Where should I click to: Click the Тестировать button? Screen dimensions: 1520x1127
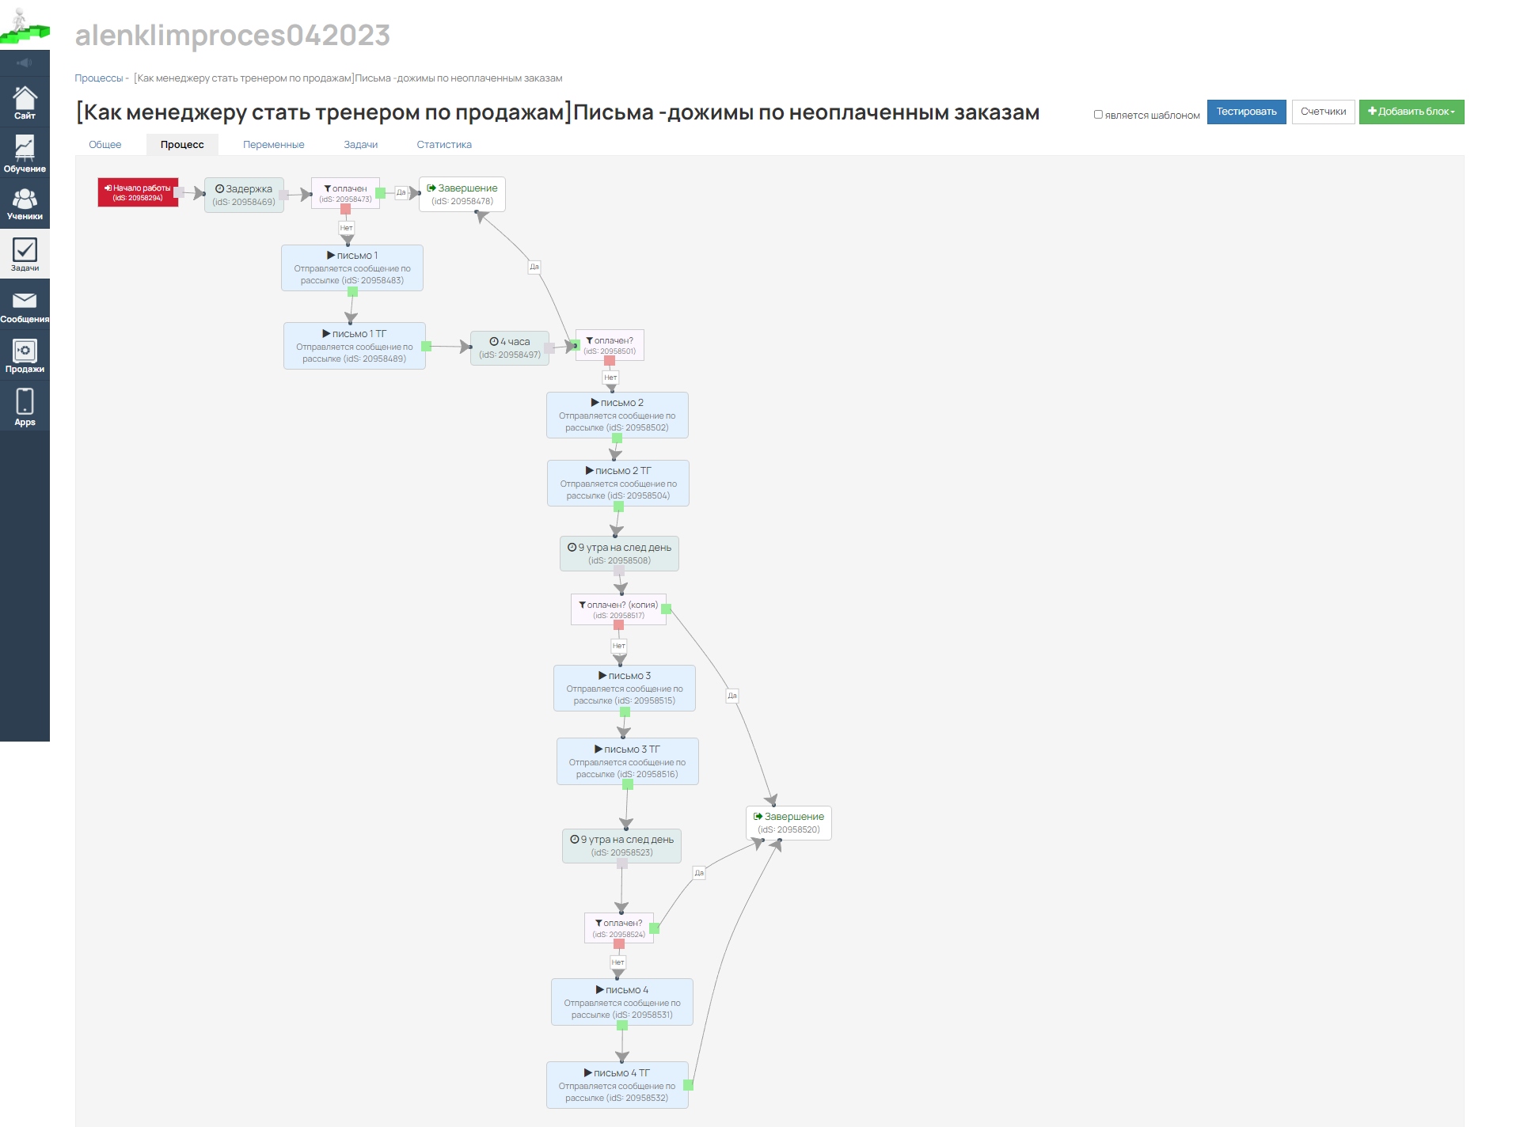(1246, 112)
